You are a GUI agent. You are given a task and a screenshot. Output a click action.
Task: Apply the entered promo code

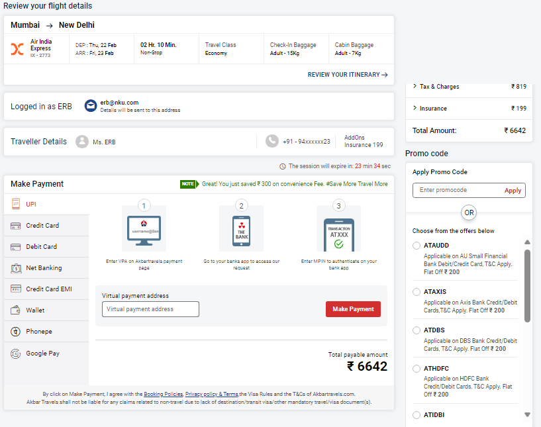513,191
